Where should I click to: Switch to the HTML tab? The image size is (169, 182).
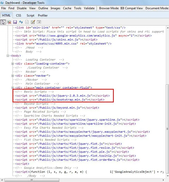pyautogui.click(x=6, y=16)
